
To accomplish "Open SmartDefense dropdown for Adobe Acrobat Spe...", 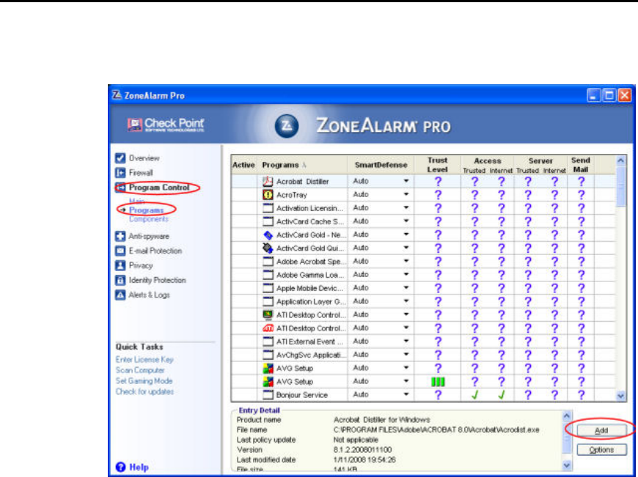I will pyautogui.click(x=406, y=261).
